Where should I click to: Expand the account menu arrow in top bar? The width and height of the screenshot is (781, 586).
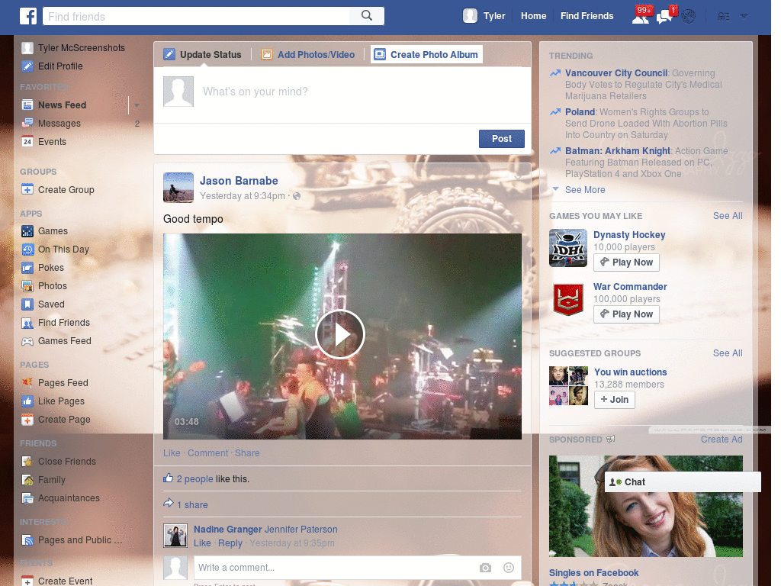744,17
